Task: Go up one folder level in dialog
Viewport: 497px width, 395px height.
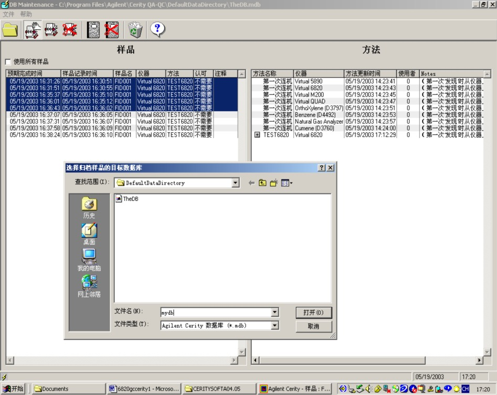Action: point(262,183)
